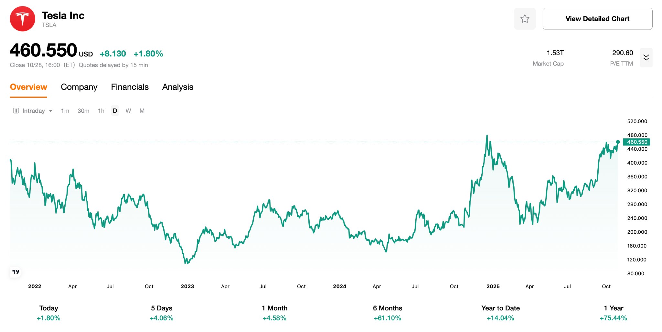Click the 460.550 price label on the axis

point(637,142)
